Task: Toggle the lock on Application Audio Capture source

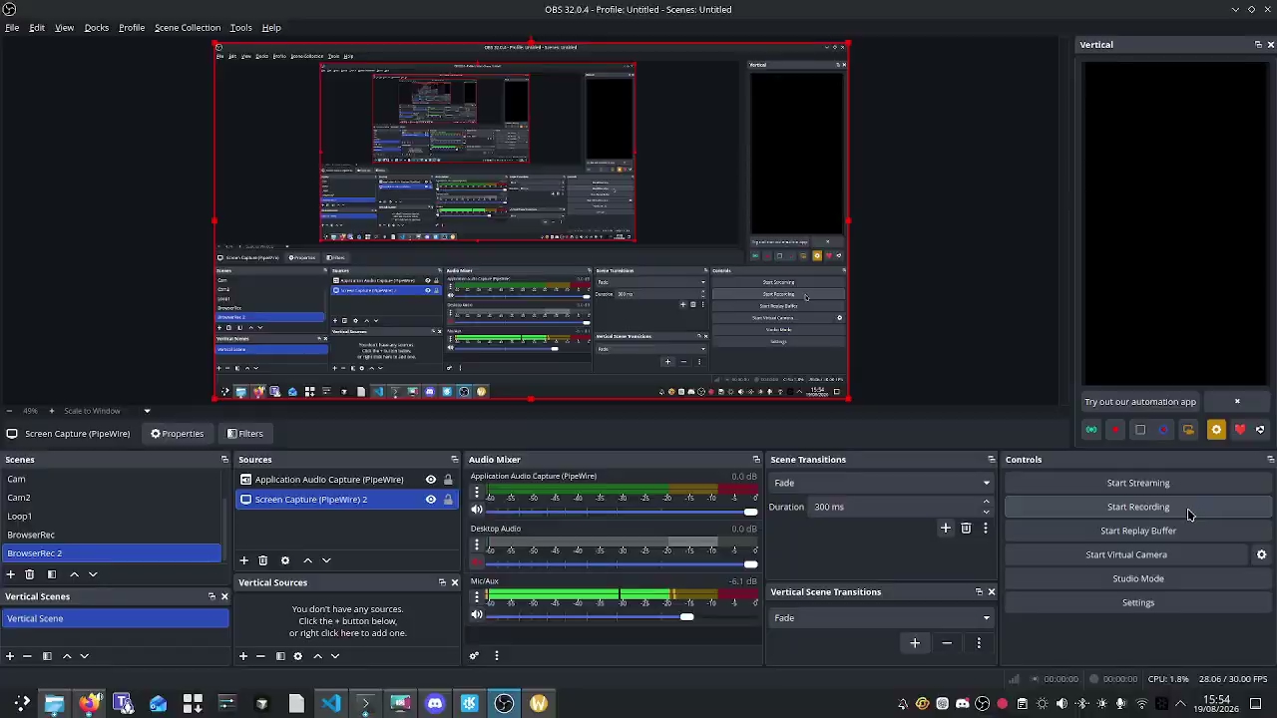Action: [448, 480]
